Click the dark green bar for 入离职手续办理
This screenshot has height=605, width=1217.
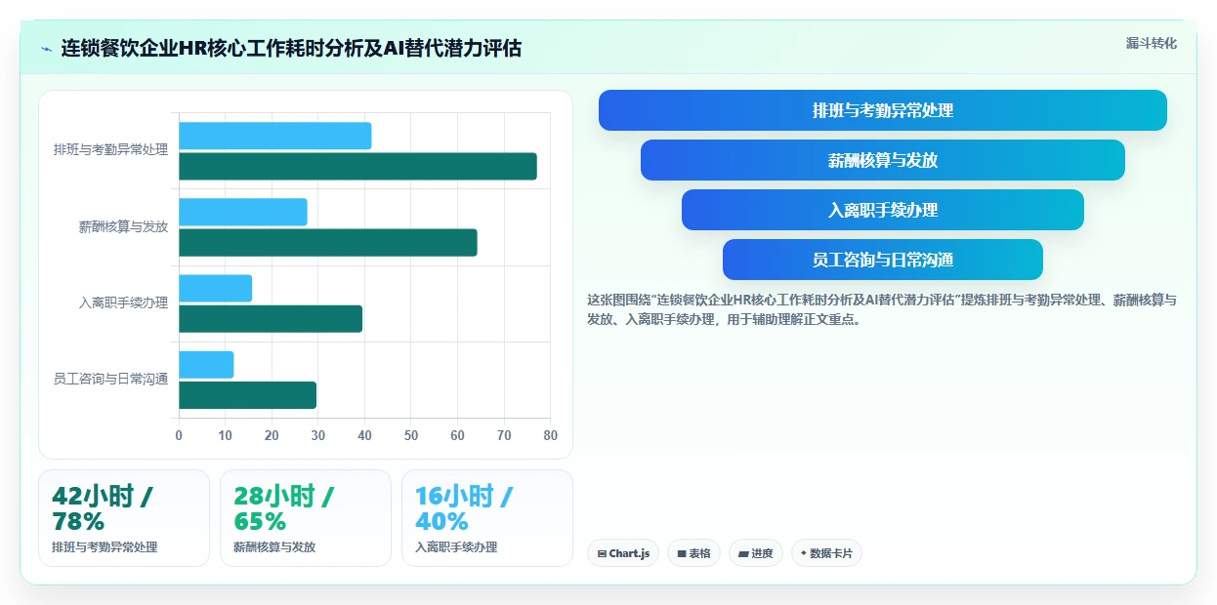point(271,318)
